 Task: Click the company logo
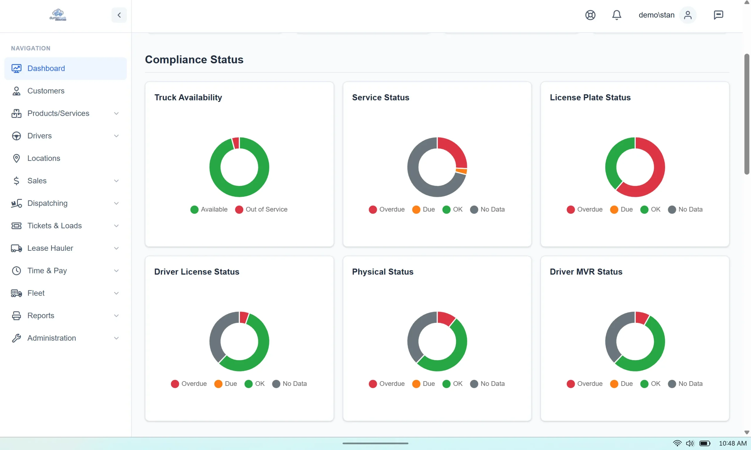(x=58, y=14)
